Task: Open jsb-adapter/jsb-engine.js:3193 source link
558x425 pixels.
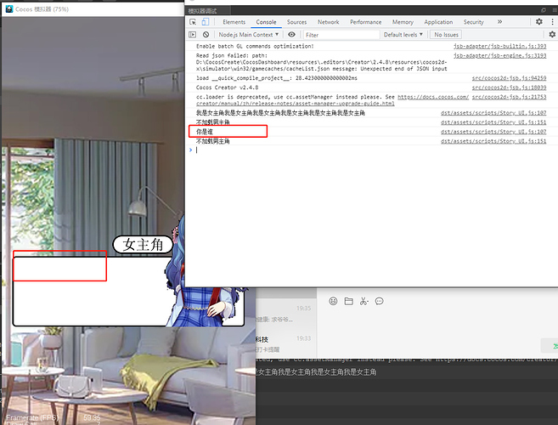Action: [x=499, y=55]
